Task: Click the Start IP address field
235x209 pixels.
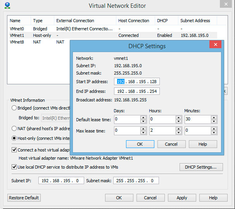Action: coord(137,82)
